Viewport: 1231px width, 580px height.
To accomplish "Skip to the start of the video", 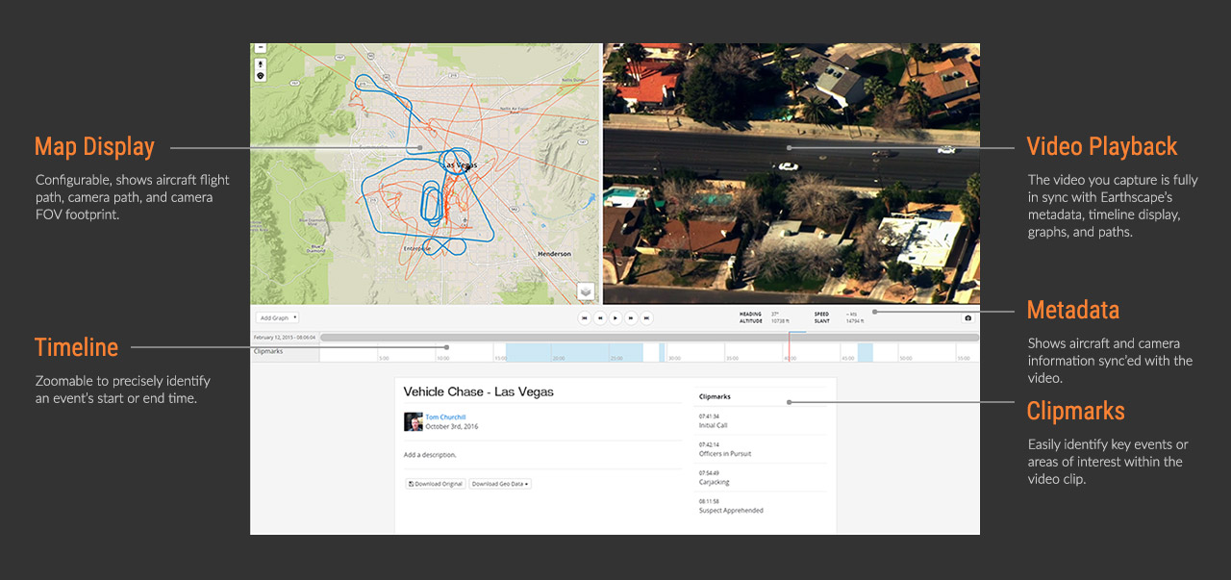I will [x=584, y=317].
